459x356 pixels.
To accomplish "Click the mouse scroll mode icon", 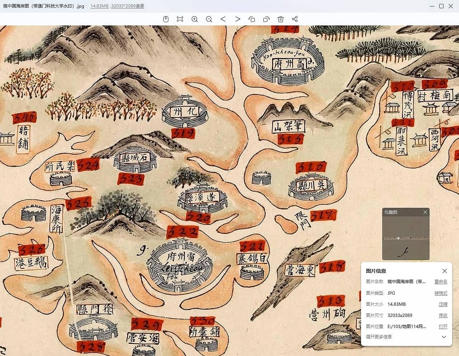I will [x=166, y=19].
